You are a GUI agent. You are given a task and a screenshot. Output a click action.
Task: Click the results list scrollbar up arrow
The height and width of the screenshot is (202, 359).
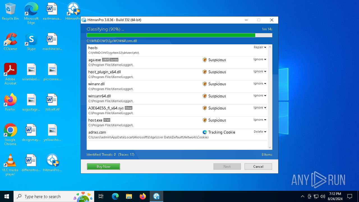(x=270, y=47)
